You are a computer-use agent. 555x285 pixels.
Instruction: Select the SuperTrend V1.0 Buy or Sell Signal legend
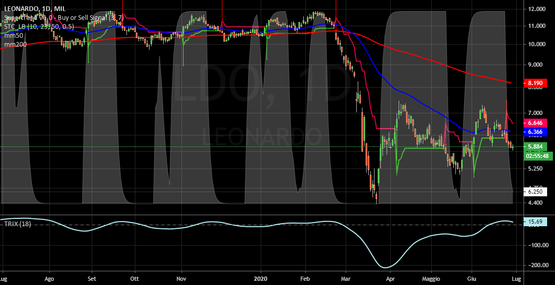63,17
